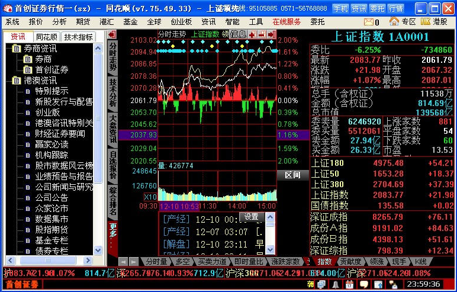Open the house icon 专区 zone
This screenshot has width=457, height=292.
point(394,21)
